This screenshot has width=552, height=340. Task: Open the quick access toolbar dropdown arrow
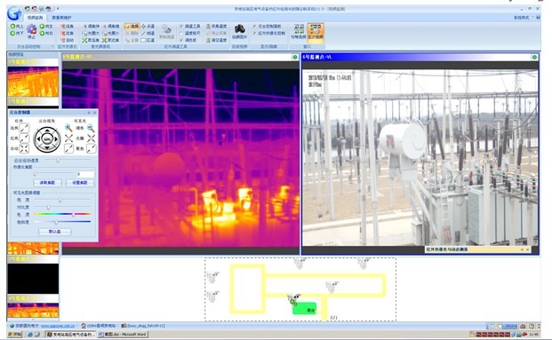58,9
